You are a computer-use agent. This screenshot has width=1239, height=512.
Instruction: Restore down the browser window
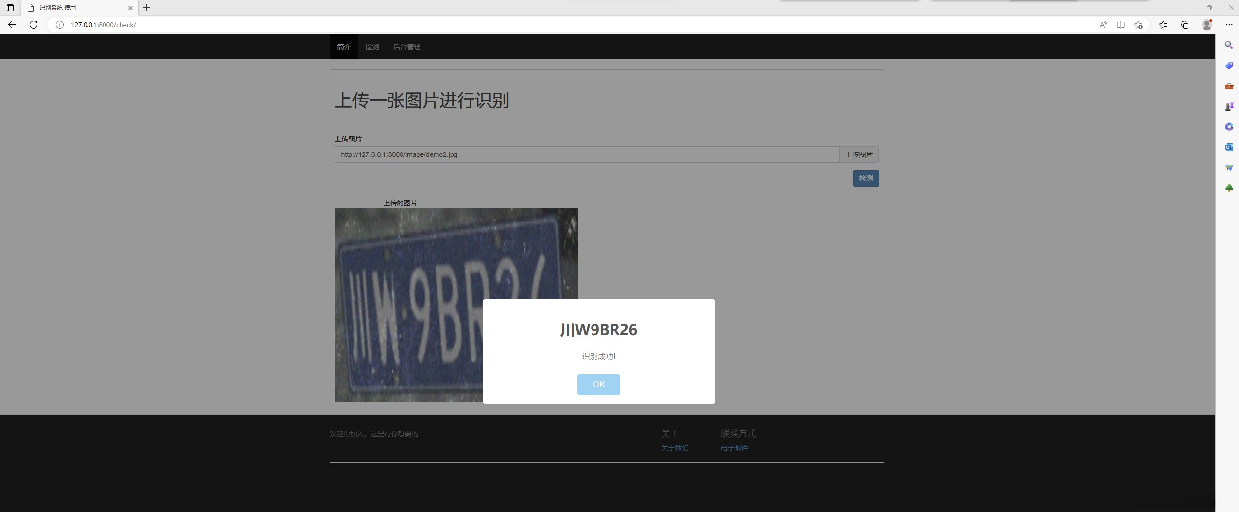tap(1209, 8)
